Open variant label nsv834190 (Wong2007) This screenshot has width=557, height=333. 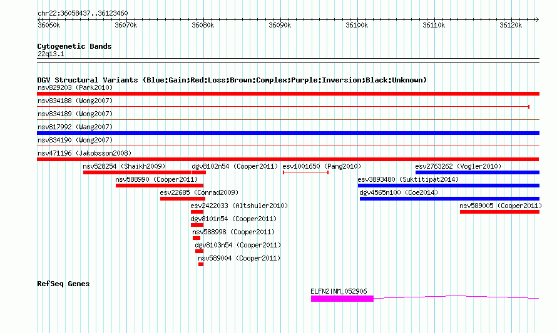click(x=75, y=140)
